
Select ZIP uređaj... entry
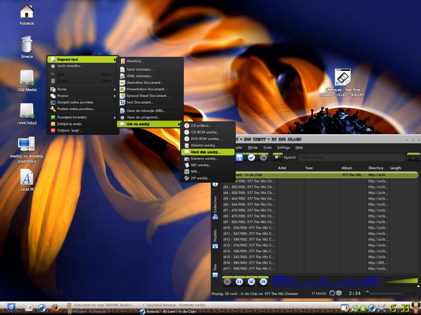click(208, 178)
